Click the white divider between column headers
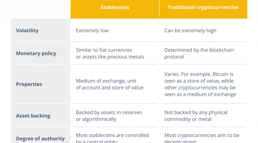The height and width of the screenshot is (143, 258). (x=159, y=9)
